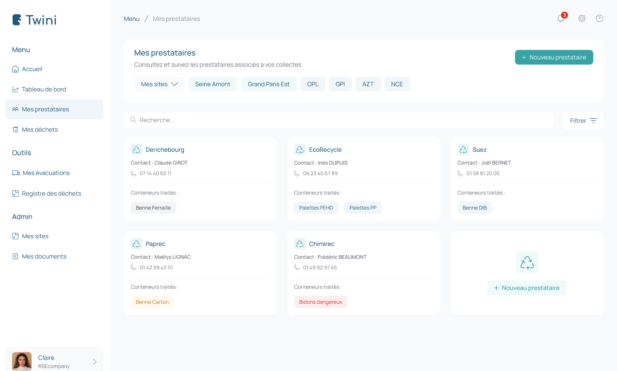Click phone icon in Paprec card
This screenshot has width=617, height=371.
(133, 268)
